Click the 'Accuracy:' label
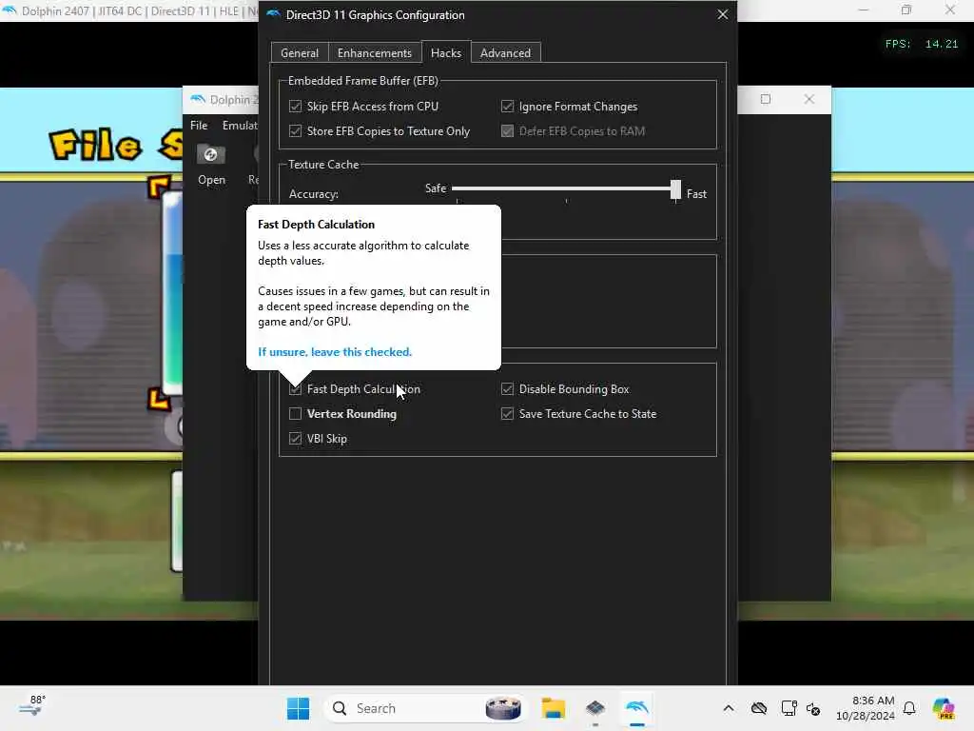The image size is (974, 731). coord(314,194)
